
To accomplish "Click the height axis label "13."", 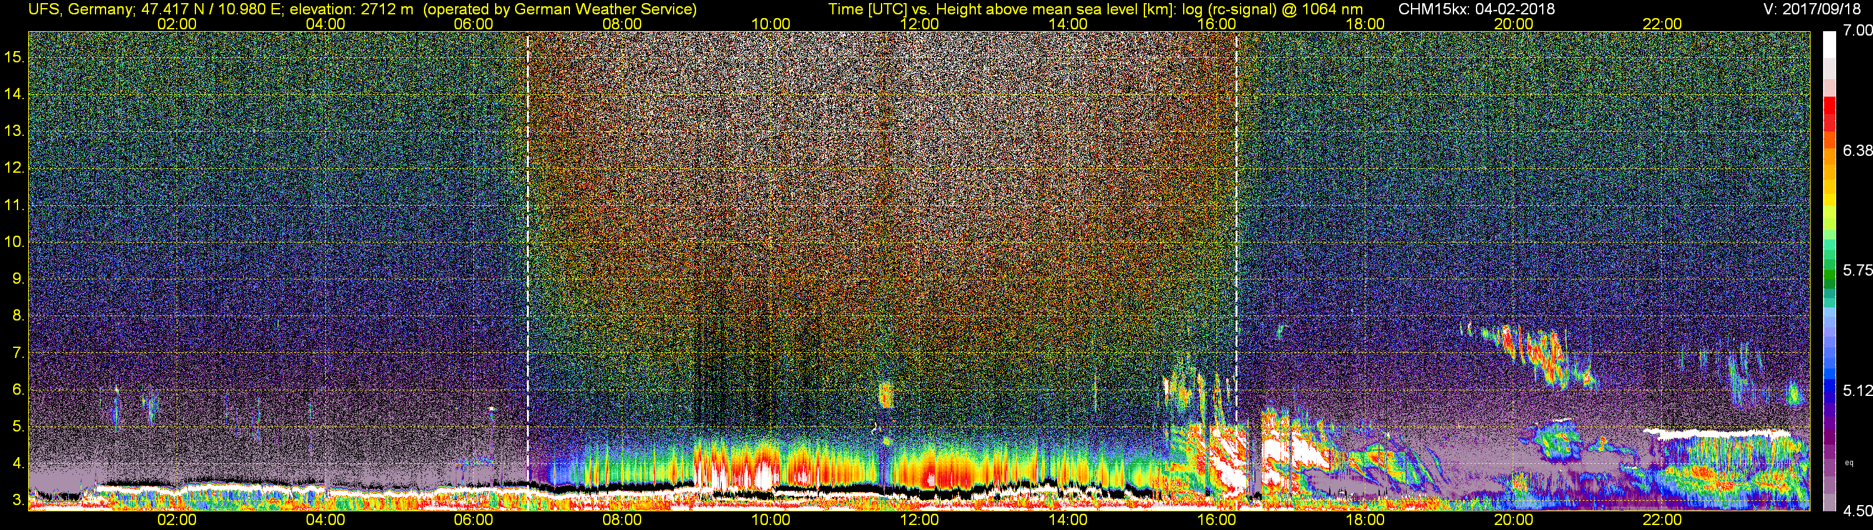I will coord(14,131).
